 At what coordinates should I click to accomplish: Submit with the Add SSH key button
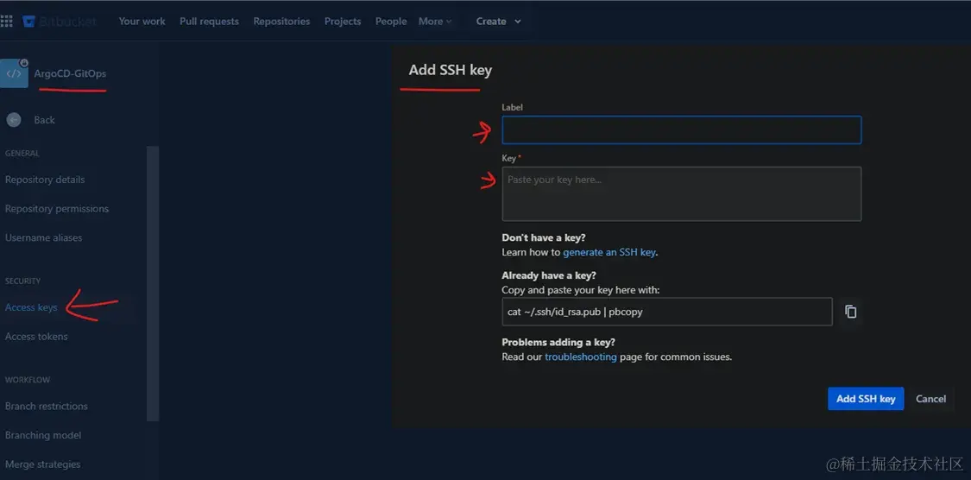coord(866,399)
